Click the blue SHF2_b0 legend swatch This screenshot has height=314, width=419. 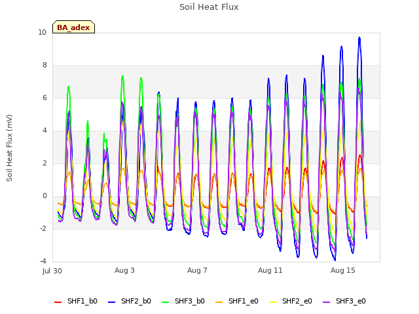pyautogui.click(x=111, y=302)
